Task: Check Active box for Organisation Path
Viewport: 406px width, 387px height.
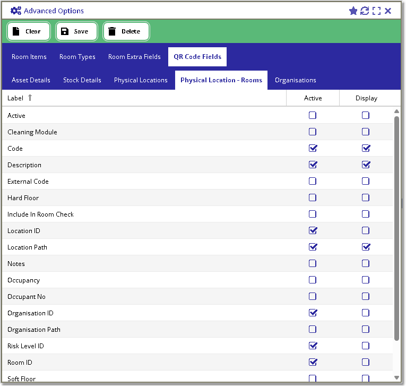Action: tap(313, 329)
